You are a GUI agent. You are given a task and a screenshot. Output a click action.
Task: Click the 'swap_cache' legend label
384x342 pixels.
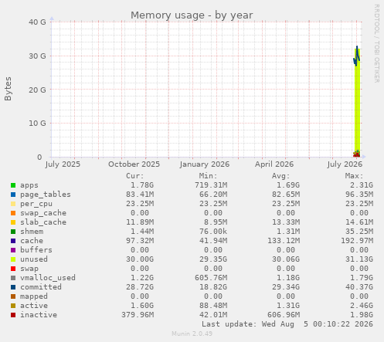pyautogui.click(x=43, y=213)
